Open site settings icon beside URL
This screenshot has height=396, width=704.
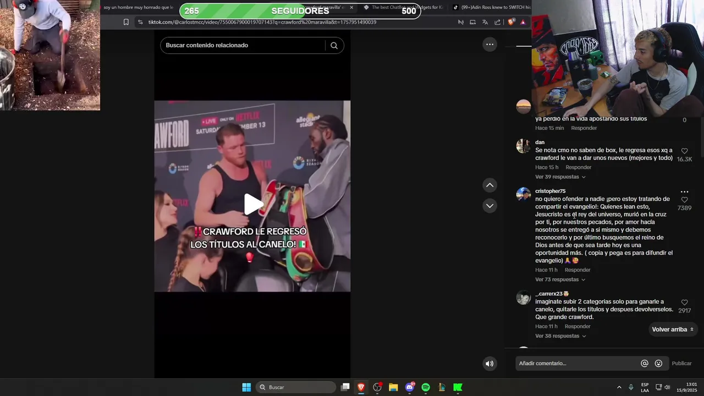tap(140, 22)
